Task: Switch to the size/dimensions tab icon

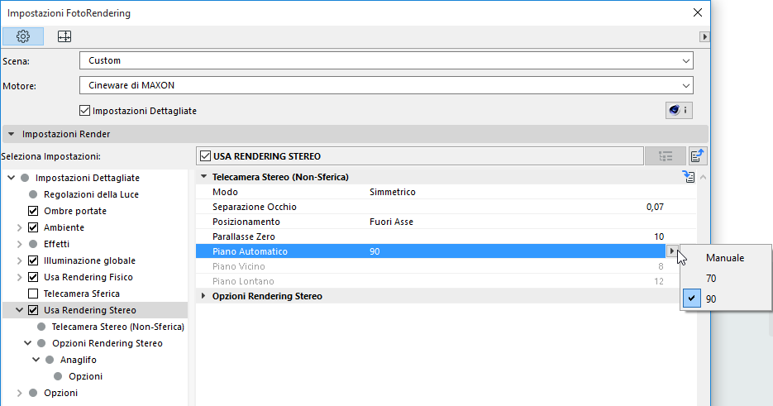Action: (x=64, y=36)
